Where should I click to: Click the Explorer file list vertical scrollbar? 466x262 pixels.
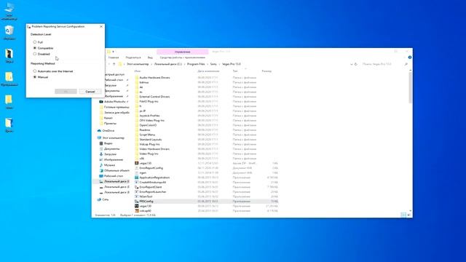(411, 88)
